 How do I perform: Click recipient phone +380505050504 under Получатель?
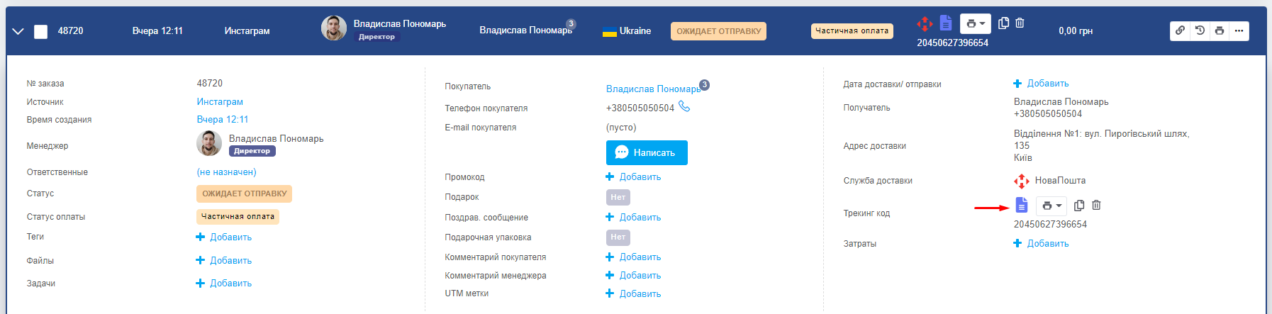(x=1048, y=114)
